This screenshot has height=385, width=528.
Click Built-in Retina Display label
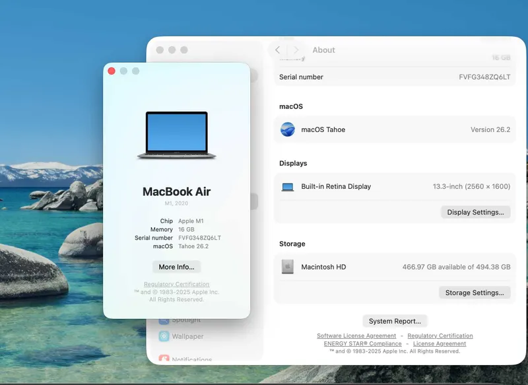tap(336, 186)
